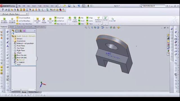Image resolution: width=180 pixels, height=101 pixels.
Task: Click the New document icon
Action: 60,6
